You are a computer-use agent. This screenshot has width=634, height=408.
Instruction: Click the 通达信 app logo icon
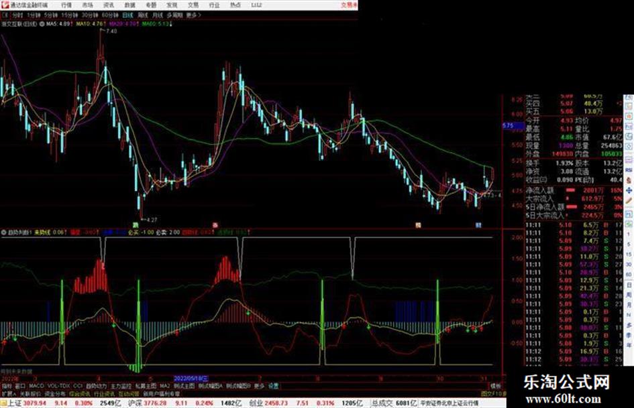(5, 5)
